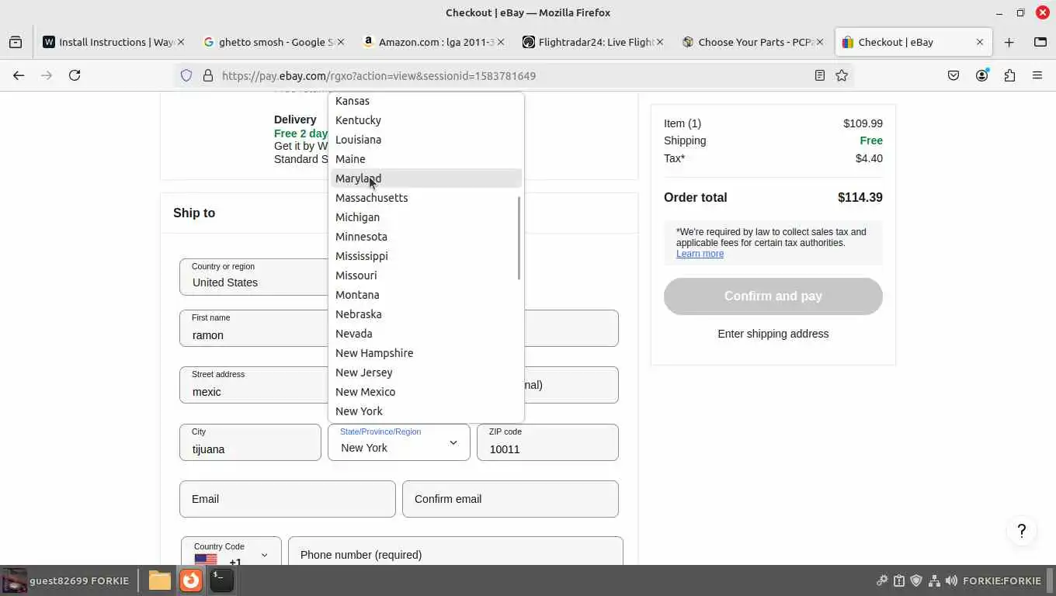Select Michigan option
The image size is (1056, 596).
click(x=426, y=217)
